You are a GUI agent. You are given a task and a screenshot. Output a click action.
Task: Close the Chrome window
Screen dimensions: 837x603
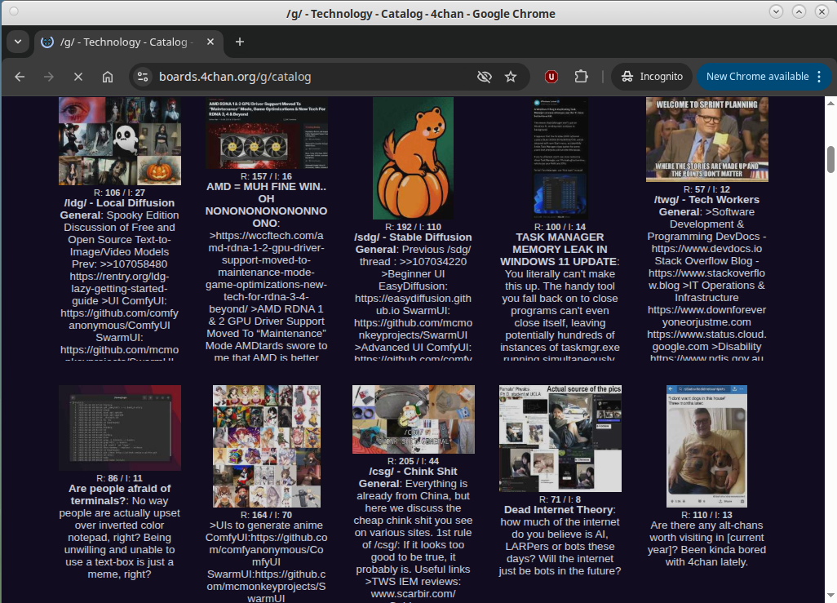[x=822, y=11]
